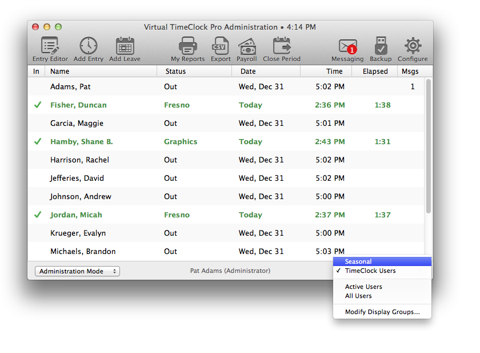This screenshot has width=480, height=353.
Task: Click the message count 1 for Adams, Pat
Action: click(x=413, y=87)
